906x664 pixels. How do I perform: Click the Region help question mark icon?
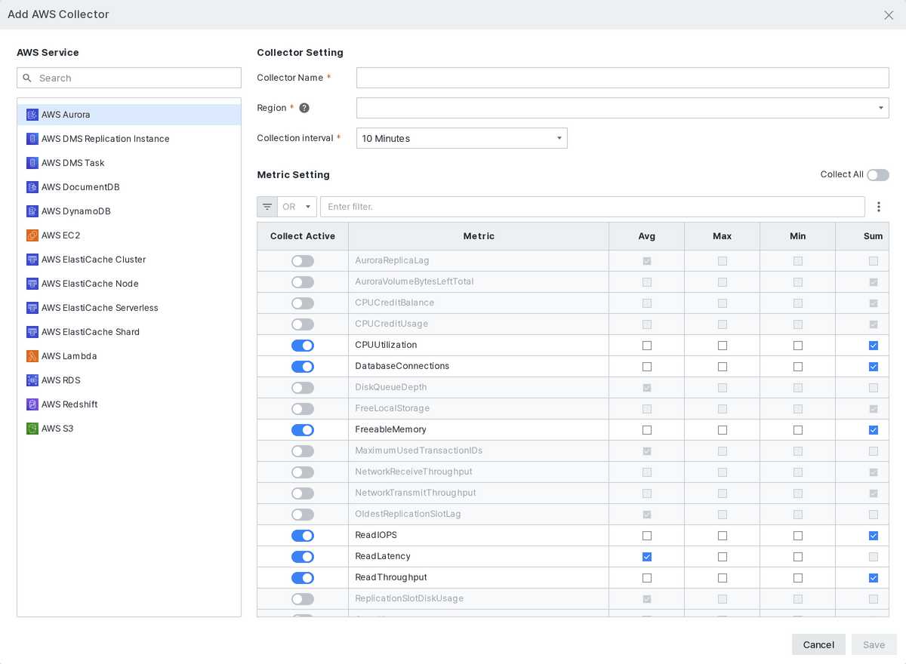click(x=304, y=108)
